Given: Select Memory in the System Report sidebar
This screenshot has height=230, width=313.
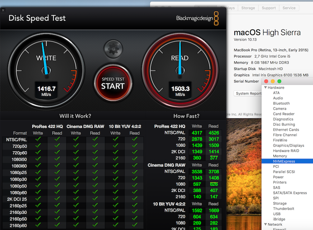Looking at the screenshot, I should (280, 156).
